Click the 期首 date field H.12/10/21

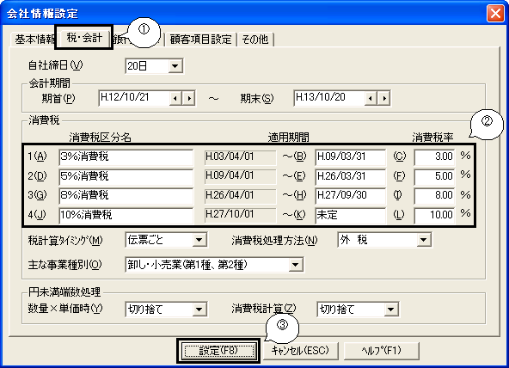(134, 98)
